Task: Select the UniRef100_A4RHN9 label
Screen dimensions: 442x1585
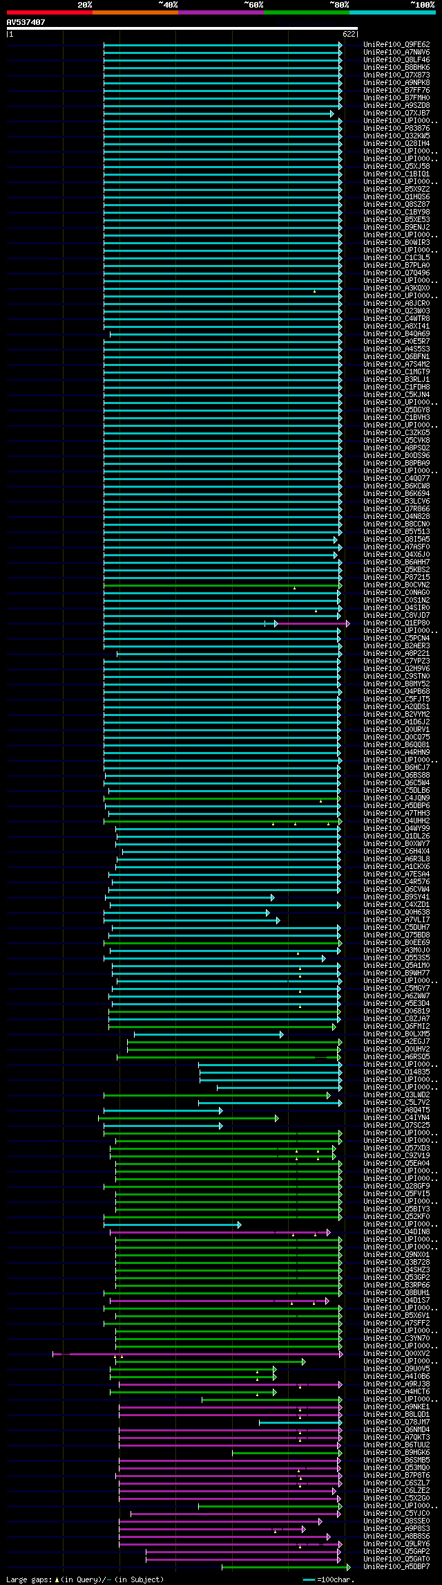Action: [x=396, y=753]
